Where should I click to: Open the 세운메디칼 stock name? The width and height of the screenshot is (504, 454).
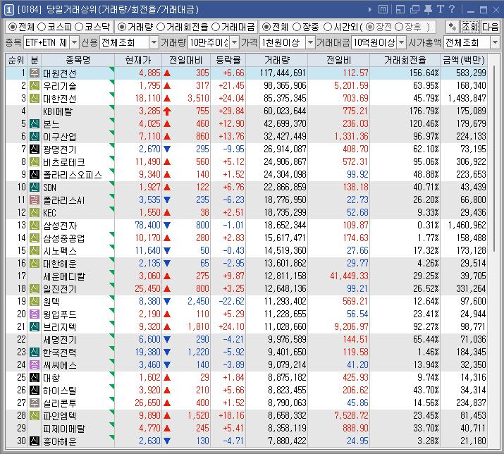[x=64, y=276]
